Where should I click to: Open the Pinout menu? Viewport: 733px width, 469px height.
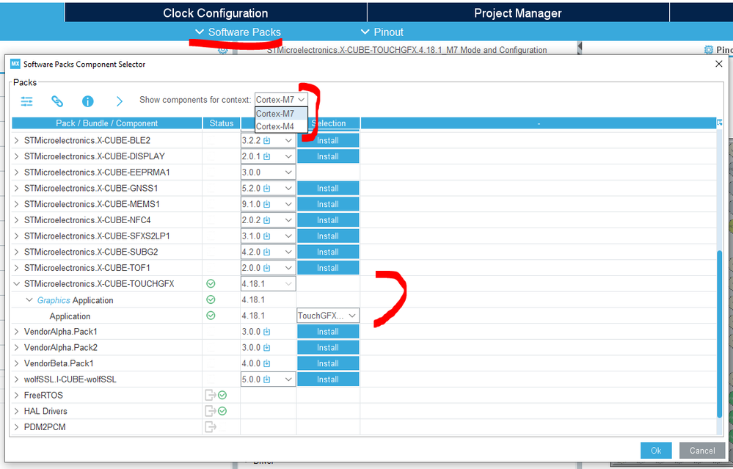click(x=382, y=32)
